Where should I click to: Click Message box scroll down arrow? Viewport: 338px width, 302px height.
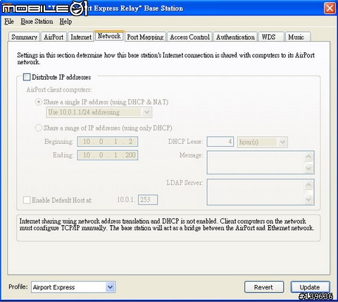[x=308, y=168]
